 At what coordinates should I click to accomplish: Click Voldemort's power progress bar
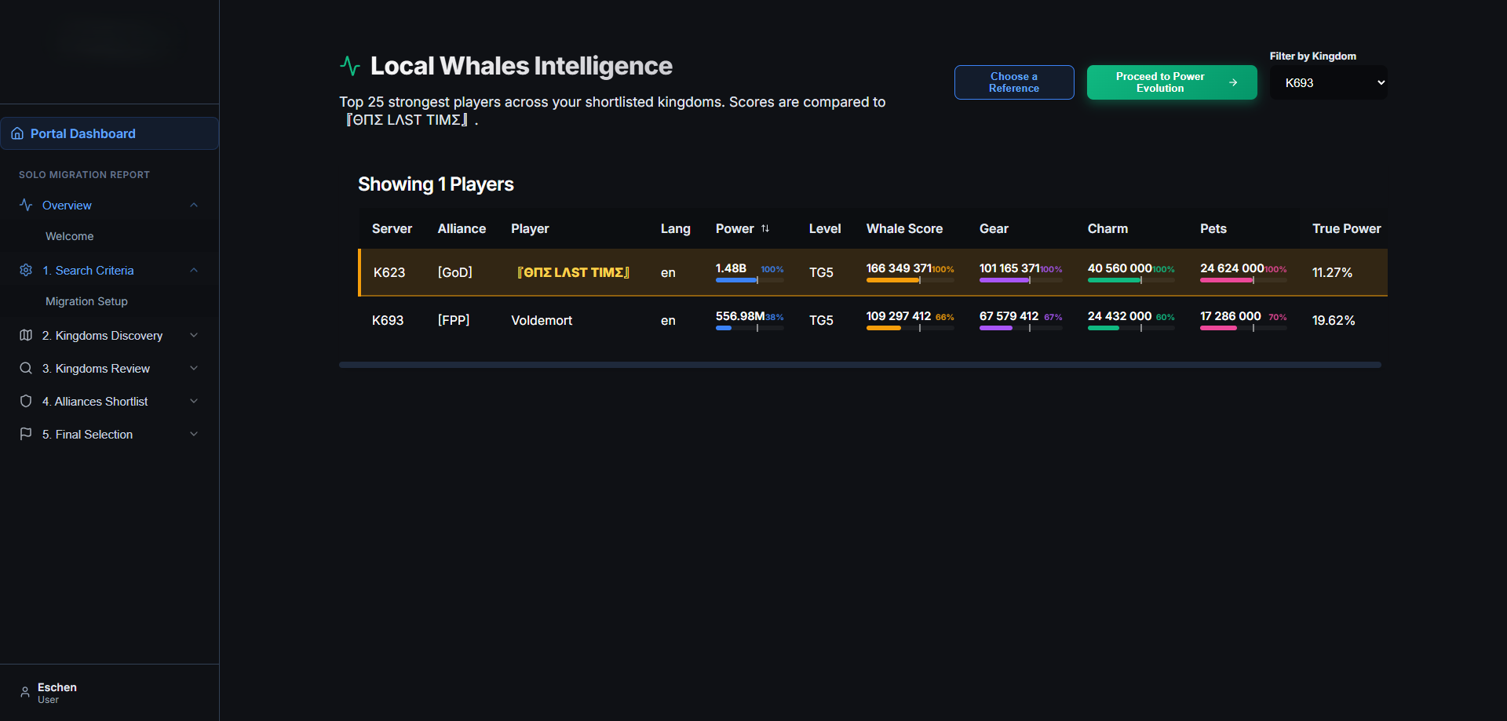point(750,328)
